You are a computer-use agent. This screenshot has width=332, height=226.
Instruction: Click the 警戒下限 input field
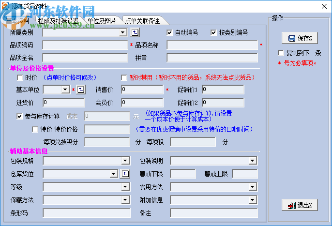tap(183, 174)
